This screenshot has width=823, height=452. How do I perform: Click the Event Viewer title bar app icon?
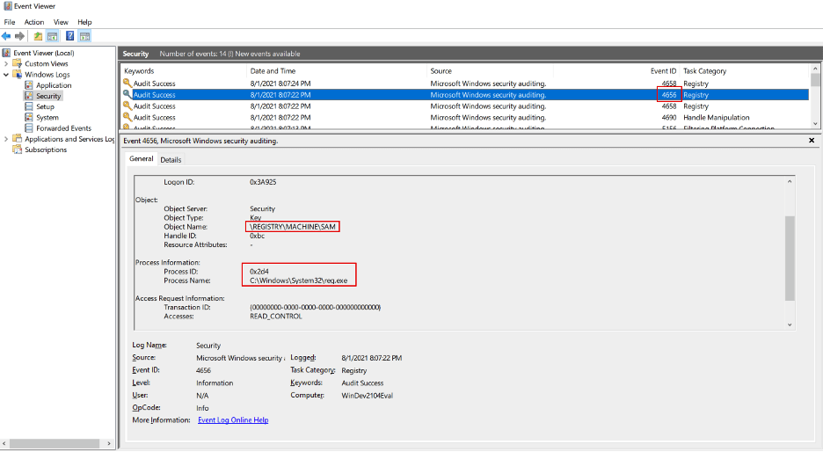point(7,6)
